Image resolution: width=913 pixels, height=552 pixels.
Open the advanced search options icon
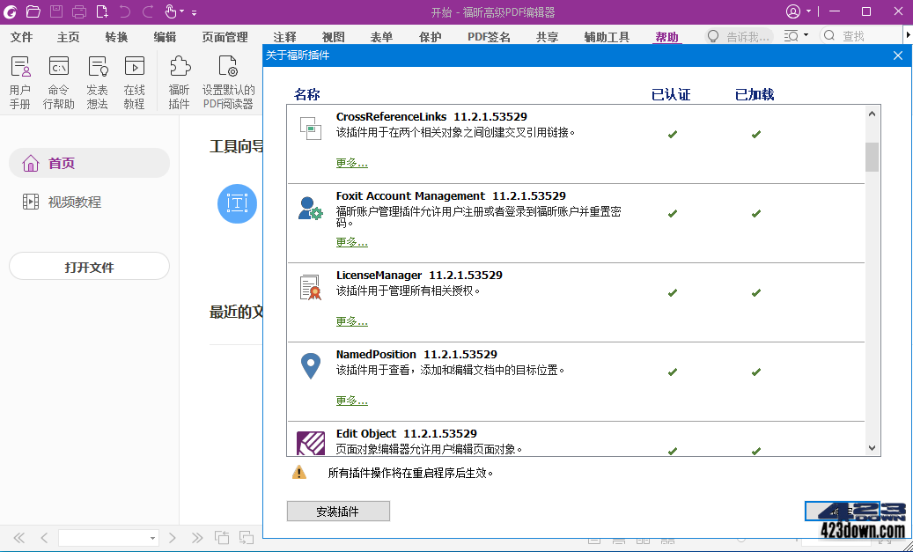pos(792,36)
